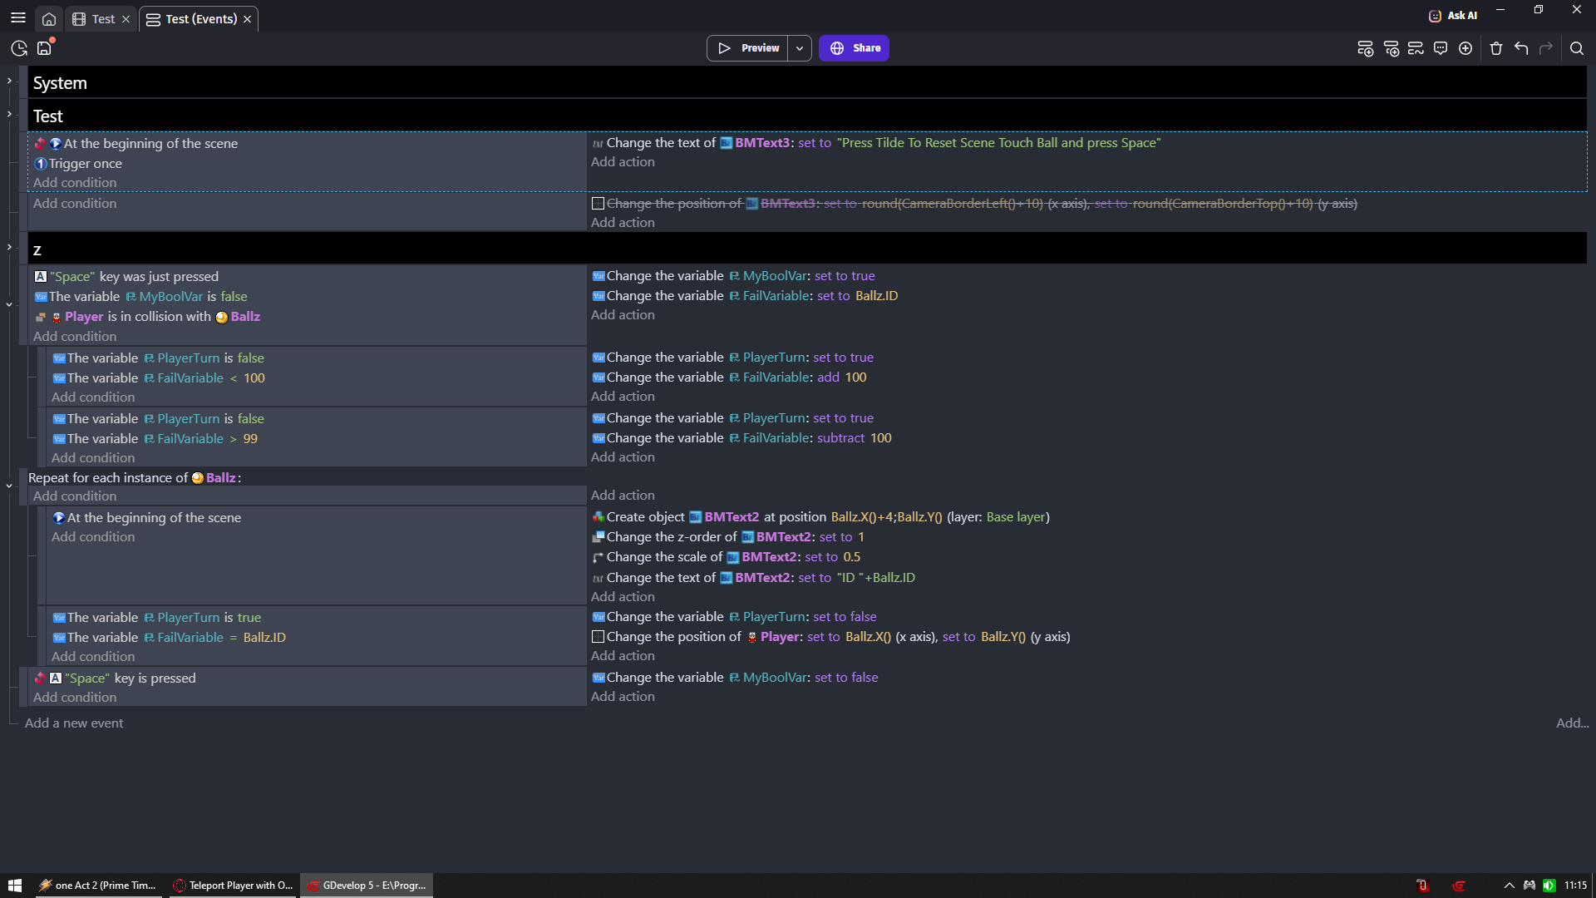1596x898 pixels.
Task: Open the Ask AI button
Action: click(x=1453, y=16)
